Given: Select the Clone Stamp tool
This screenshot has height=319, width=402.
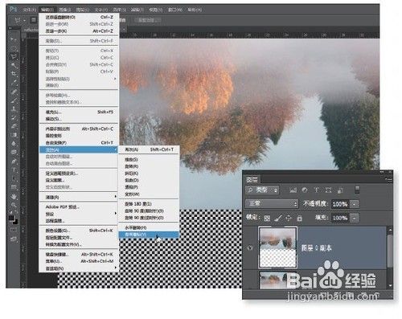Looking at the screenshot, I should (14, 109).
